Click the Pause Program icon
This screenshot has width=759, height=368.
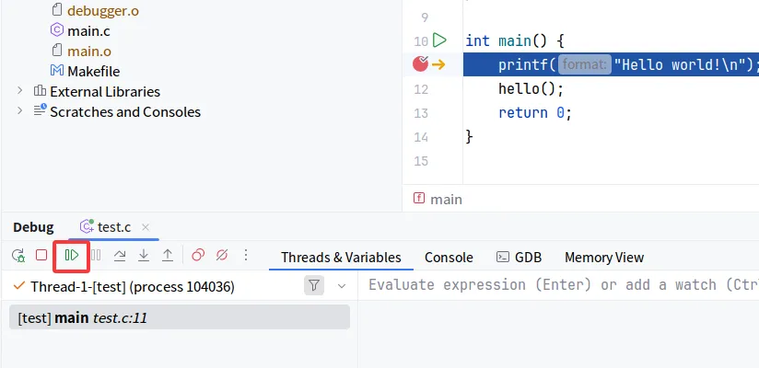tap(96, 255)
